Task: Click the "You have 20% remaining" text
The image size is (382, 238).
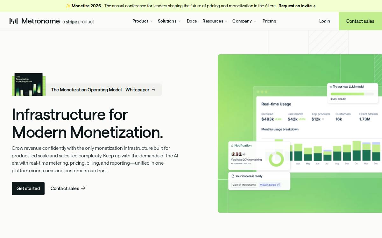Action: point(246,160)
